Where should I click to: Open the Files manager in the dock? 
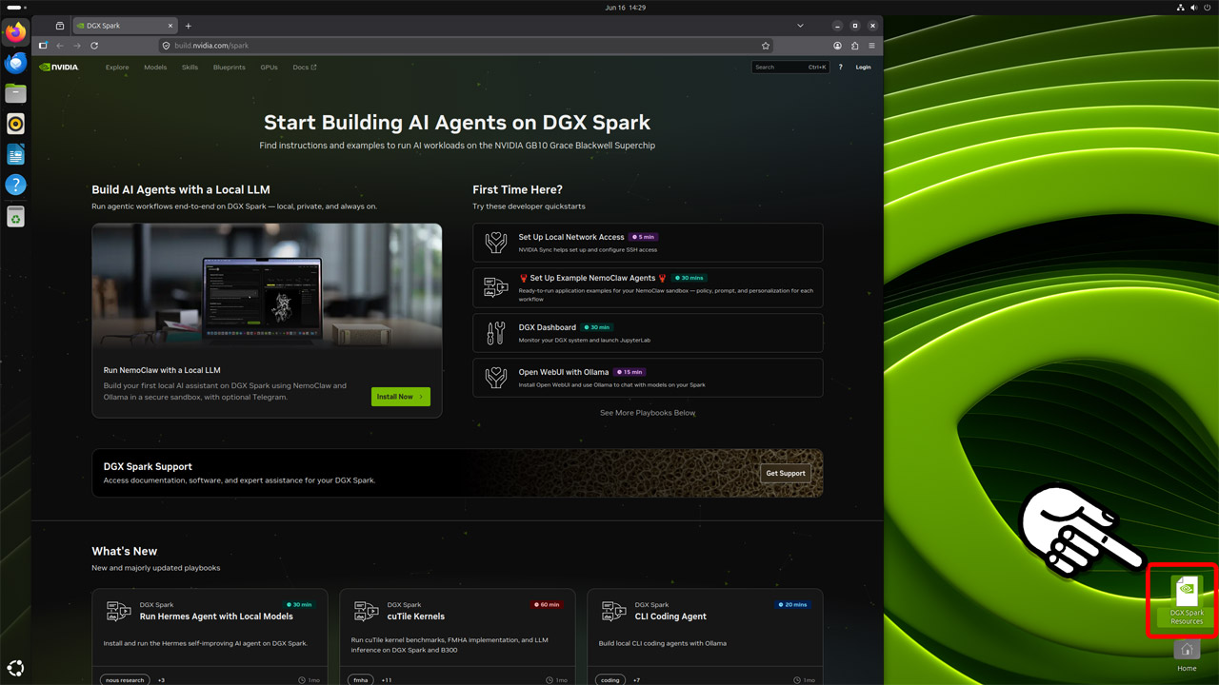(15, 93)
